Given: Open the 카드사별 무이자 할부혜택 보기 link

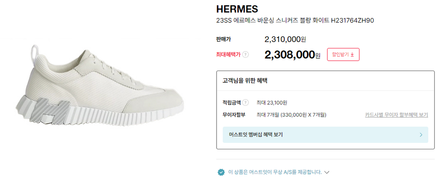Looking at the screenshot, I should click(396, 115).
